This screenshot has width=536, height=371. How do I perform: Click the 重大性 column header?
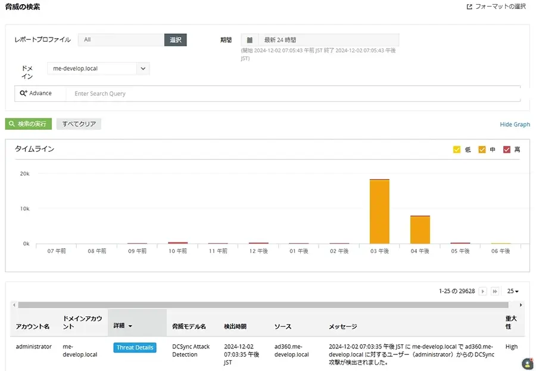click(x=511, y=322)
